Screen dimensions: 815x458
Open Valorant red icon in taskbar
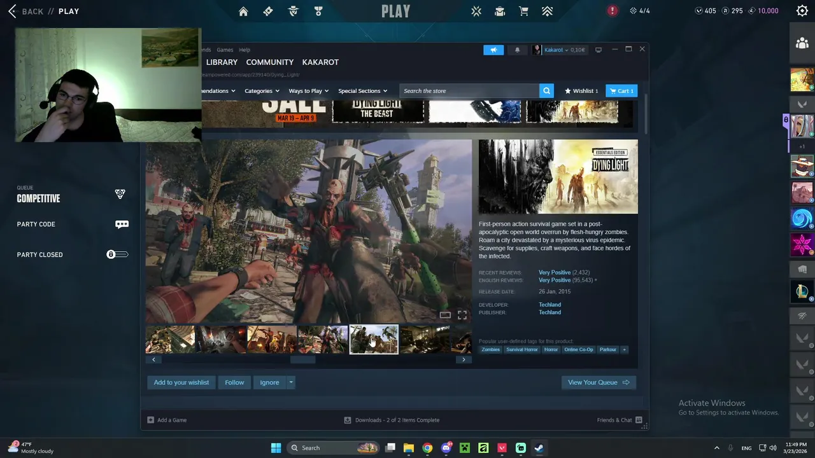tap(502, 448)
